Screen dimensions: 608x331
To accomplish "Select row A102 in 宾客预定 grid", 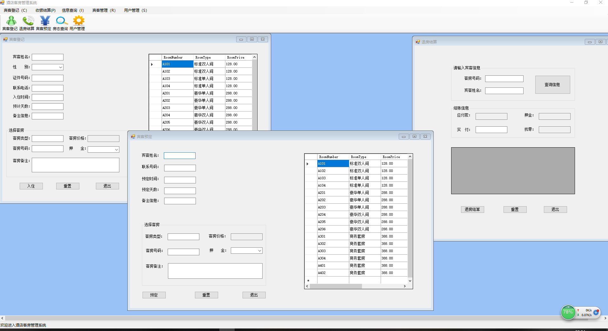I will click(x=356, y=171).
